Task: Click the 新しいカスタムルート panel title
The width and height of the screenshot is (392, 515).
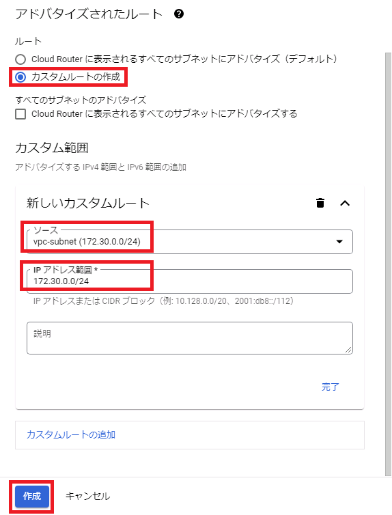Action: (x=87, y=204)
